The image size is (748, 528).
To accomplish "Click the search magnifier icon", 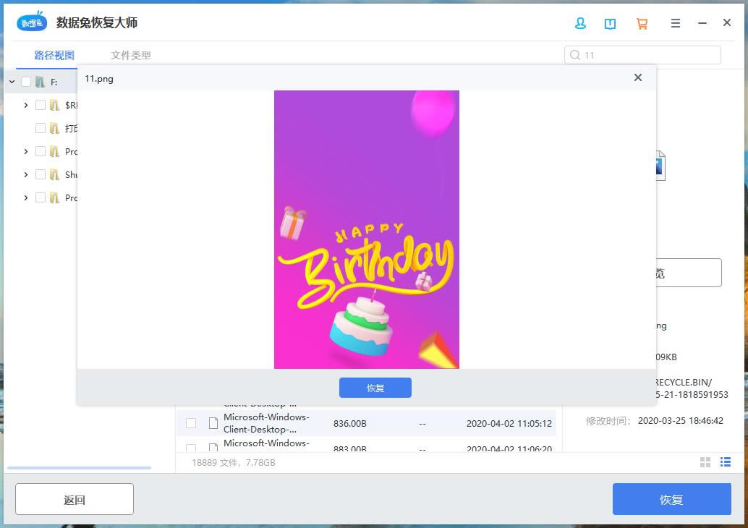I will pos(575,55).
